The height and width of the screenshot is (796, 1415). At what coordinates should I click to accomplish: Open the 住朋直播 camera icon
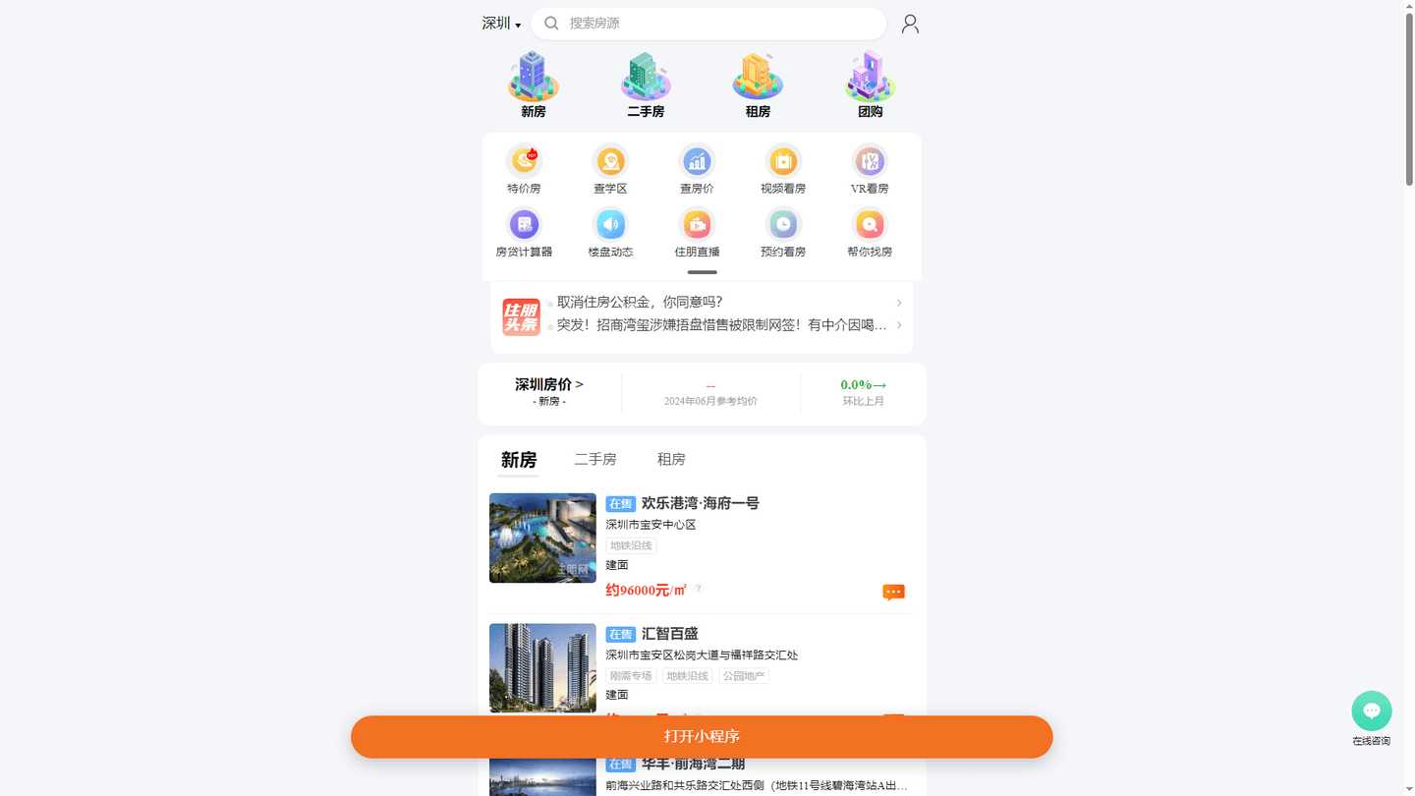(697, 224)
